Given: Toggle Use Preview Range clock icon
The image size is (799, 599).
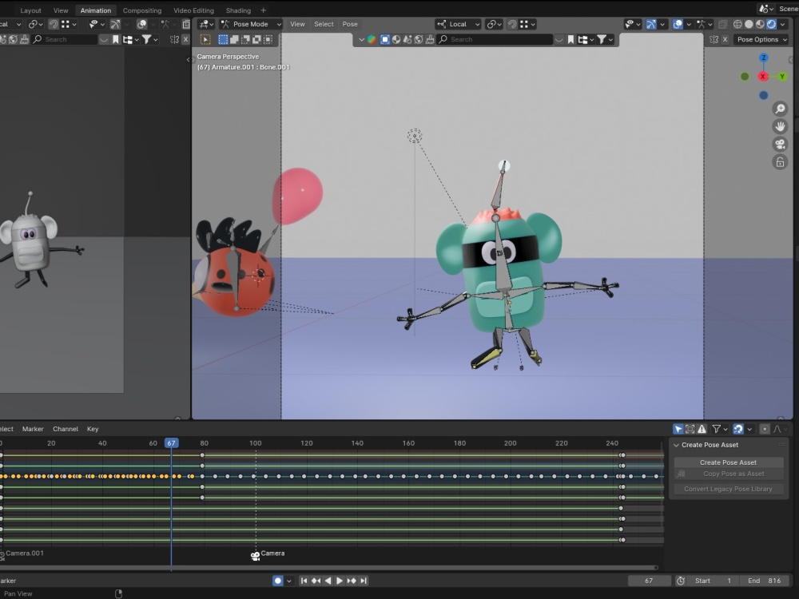Looking at the screenshot, I should 680,581.
